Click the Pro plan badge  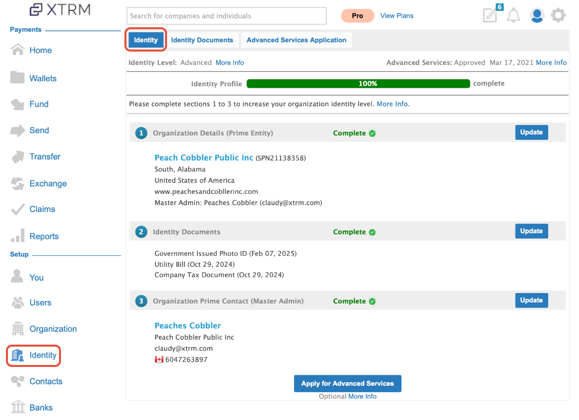click(x=357, y=15)
